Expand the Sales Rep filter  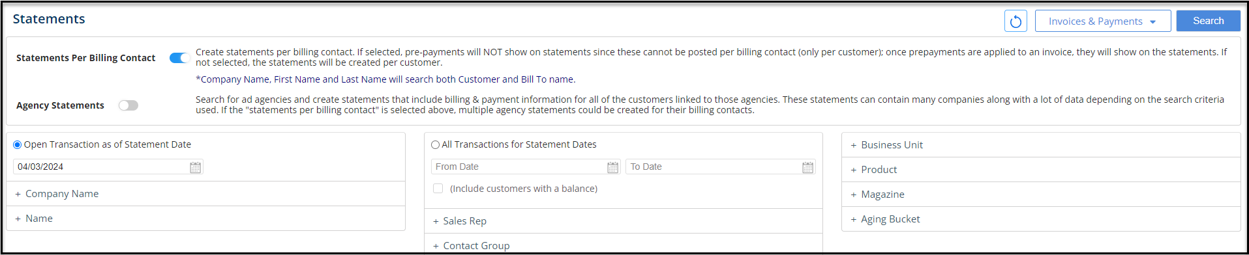click(623, 221)
